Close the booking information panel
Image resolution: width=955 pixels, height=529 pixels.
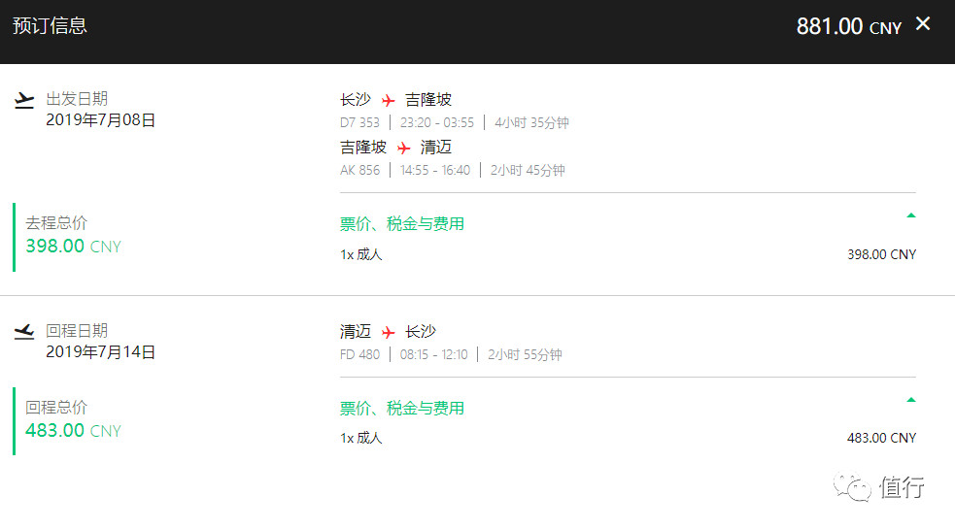[x=923, y=24]
